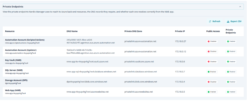Click the dpsrkvyupvhg7vo4.blob.core.windows.net DNS name

pos(87,82)
